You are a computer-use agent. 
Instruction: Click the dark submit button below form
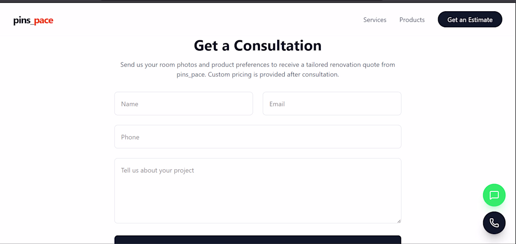(258, 239)
